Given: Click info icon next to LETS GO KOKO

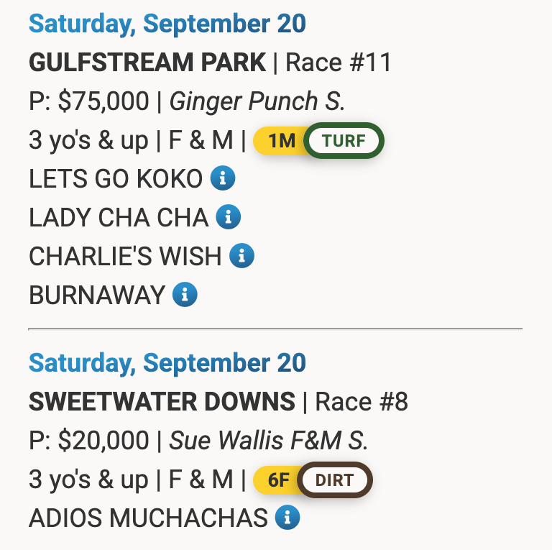Looking at the screenshot, I should pyautogui.click(x=223, y=178).
